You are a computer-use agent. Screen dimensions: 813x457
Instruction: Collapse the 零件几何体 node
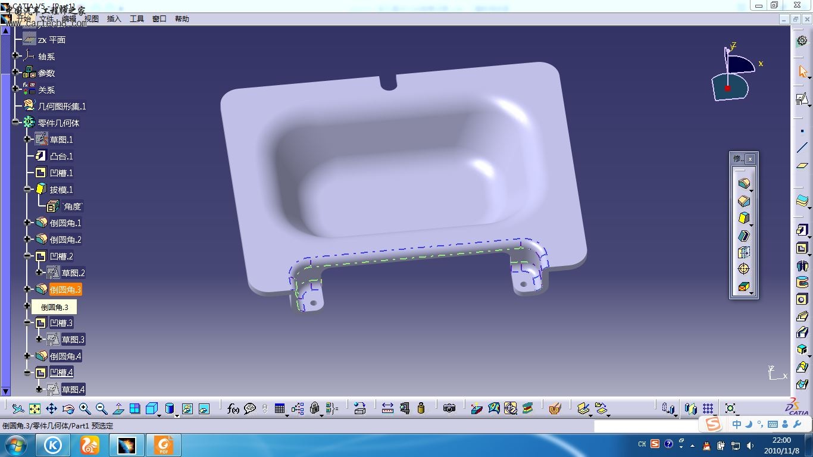[x=15, y=122]
